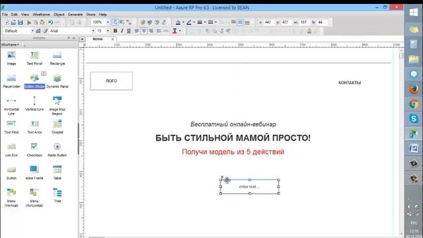Select the Tree widget
This screenshot has height=238, width=423.
click(58, 196)
